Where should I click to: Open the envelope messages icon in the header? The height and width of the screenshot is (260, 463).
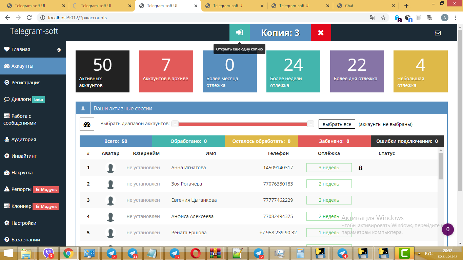(438, 33)
